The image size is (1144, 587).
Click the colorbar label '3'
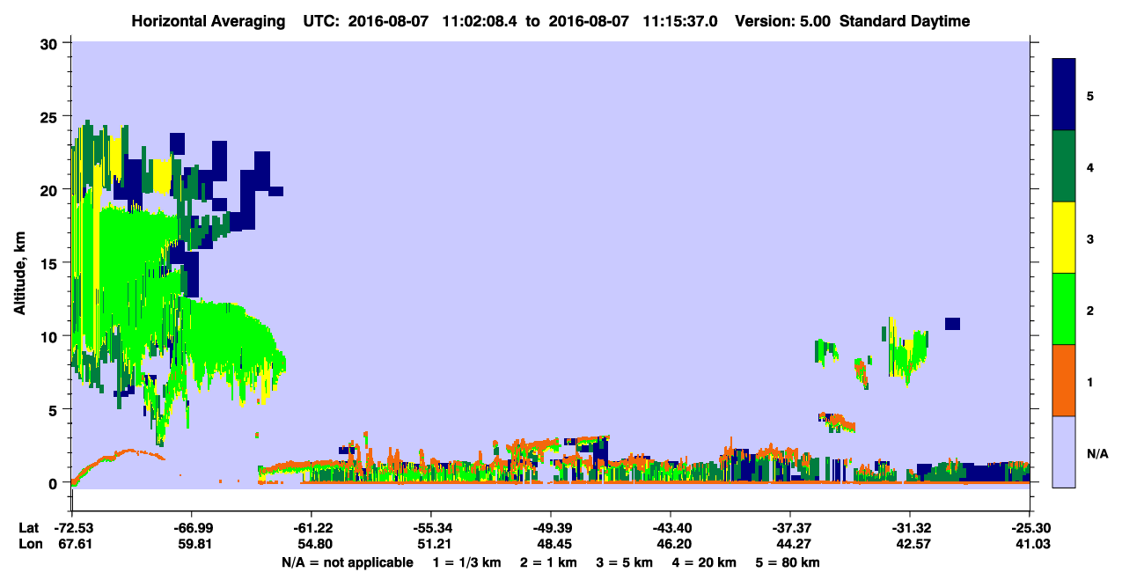(1090, 238)
